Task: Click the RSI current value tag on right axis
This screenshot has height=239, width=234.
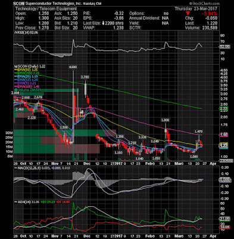Action: pyautogui.click(x=224, y=47)
